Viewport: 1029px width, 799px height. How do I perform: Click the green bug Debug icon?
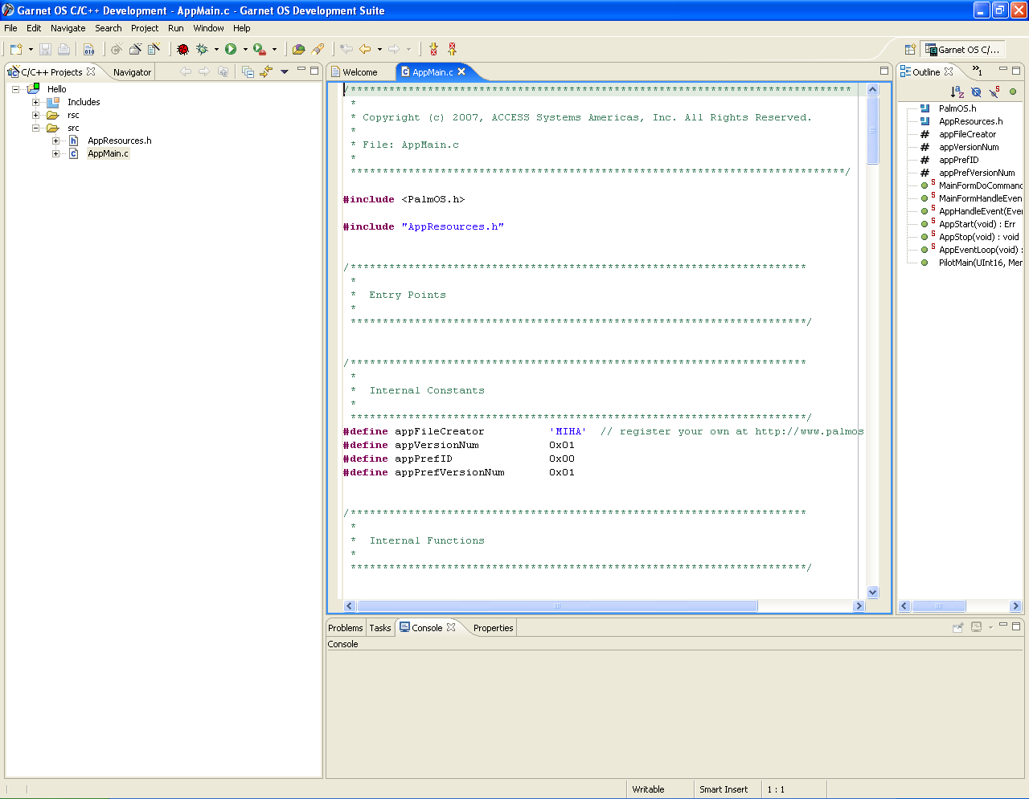(202, 49)
